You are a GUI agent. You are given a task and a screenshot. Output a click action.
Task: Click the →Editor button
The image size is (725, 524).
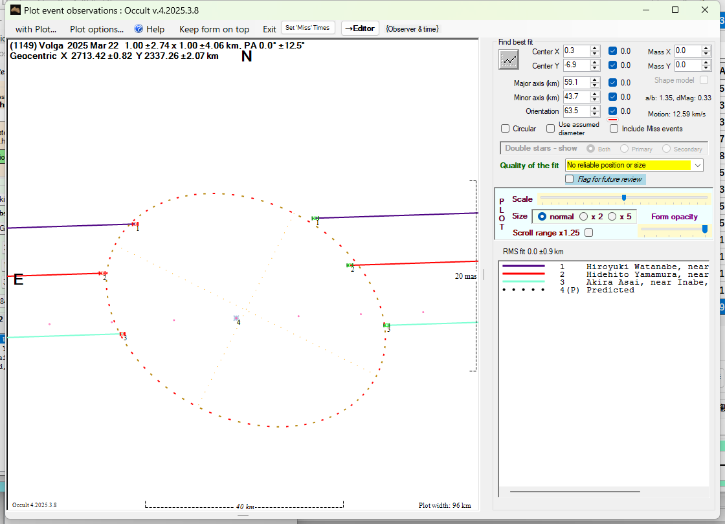pyautogui.click(x=361, y=28)
